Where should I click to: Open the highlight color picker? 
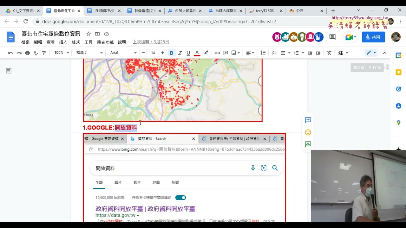[206, 53]
